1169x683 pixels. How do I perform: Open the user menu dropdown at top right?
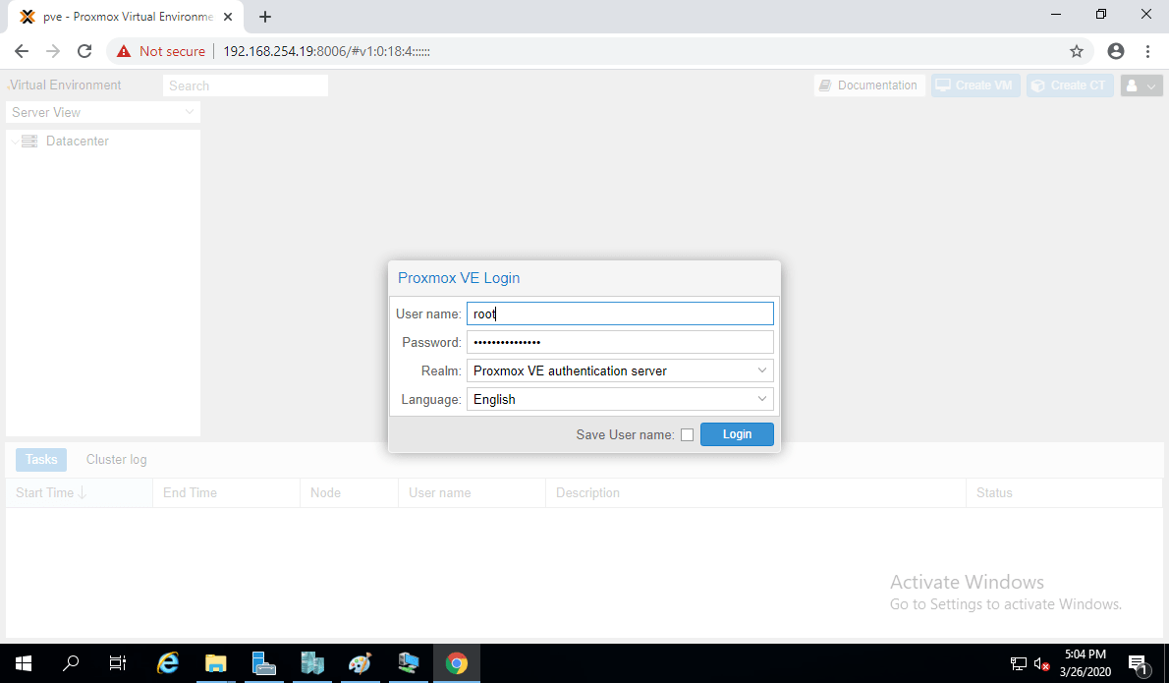tap(1141, 85)
